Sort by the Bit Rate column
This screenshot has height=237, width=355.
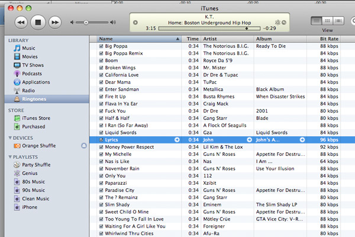pyautogui.click(x=324, y=39)
